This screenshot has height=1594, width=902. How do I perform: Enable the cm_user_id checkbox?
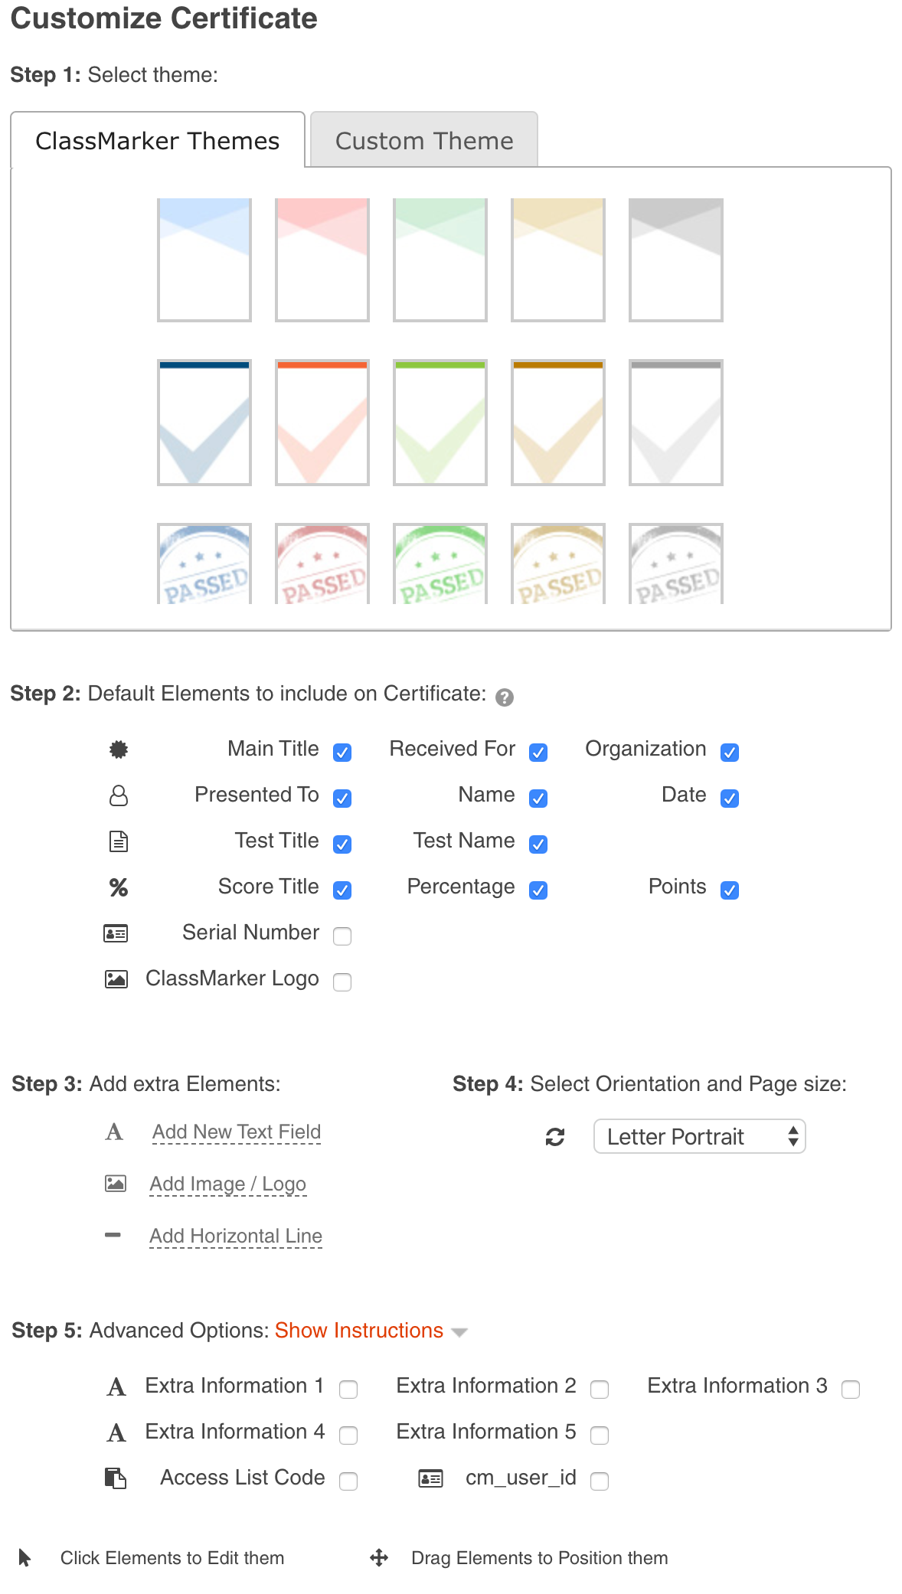(600, 1481)
